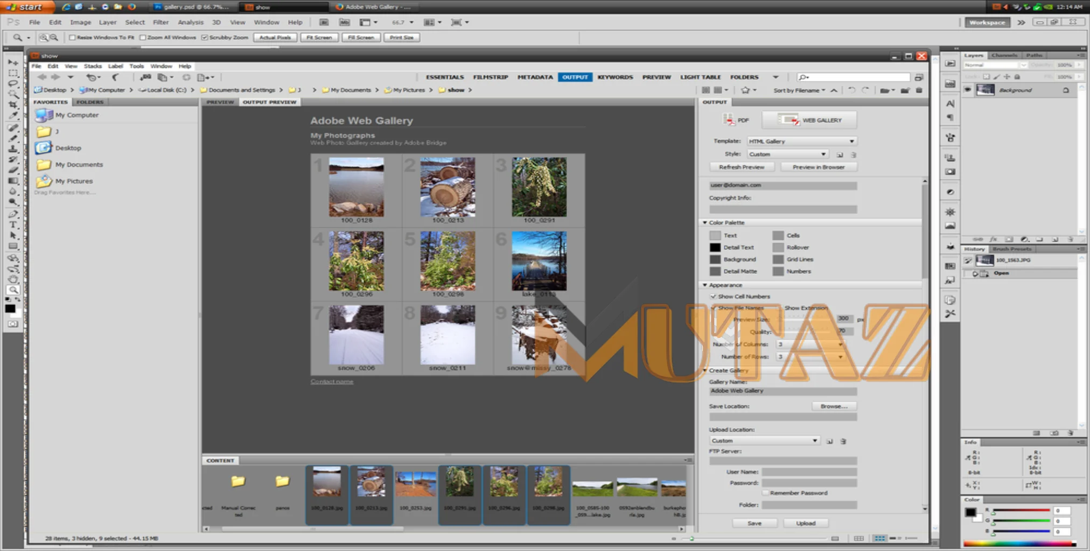
Task: Rotate 90 degrees clockwise in Bridge
Action: tap(865, 90)
